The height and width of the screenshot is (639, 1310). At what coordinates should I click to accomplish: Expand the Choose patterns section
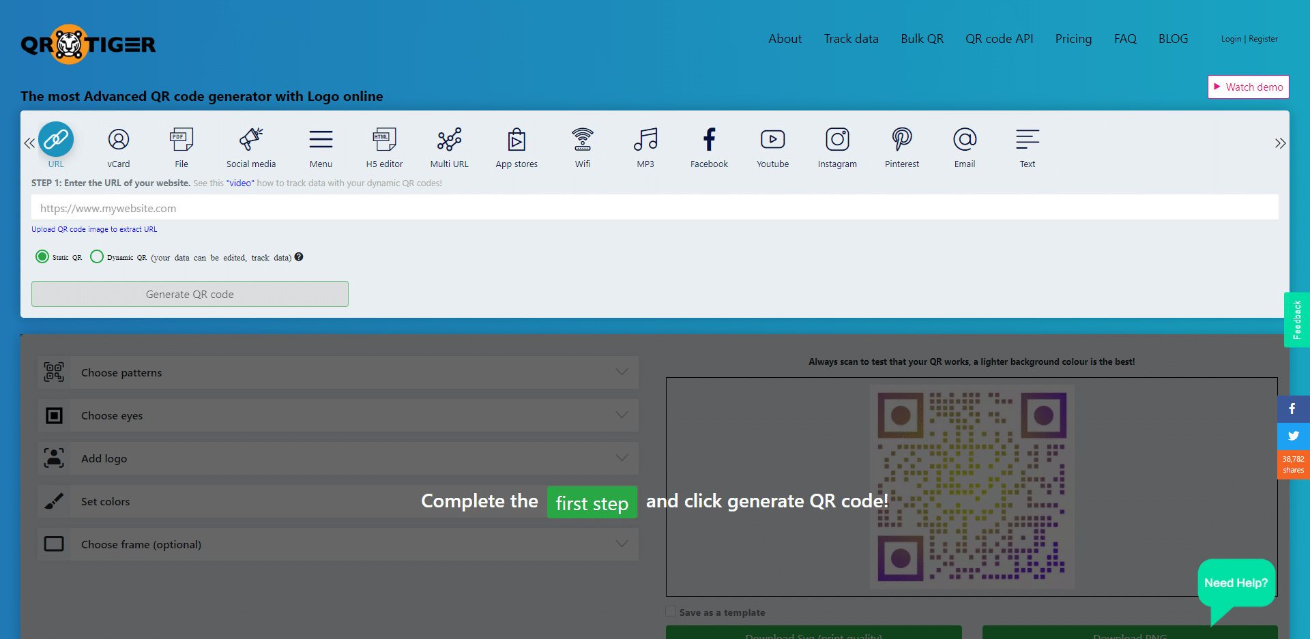[x=338, y=372]
